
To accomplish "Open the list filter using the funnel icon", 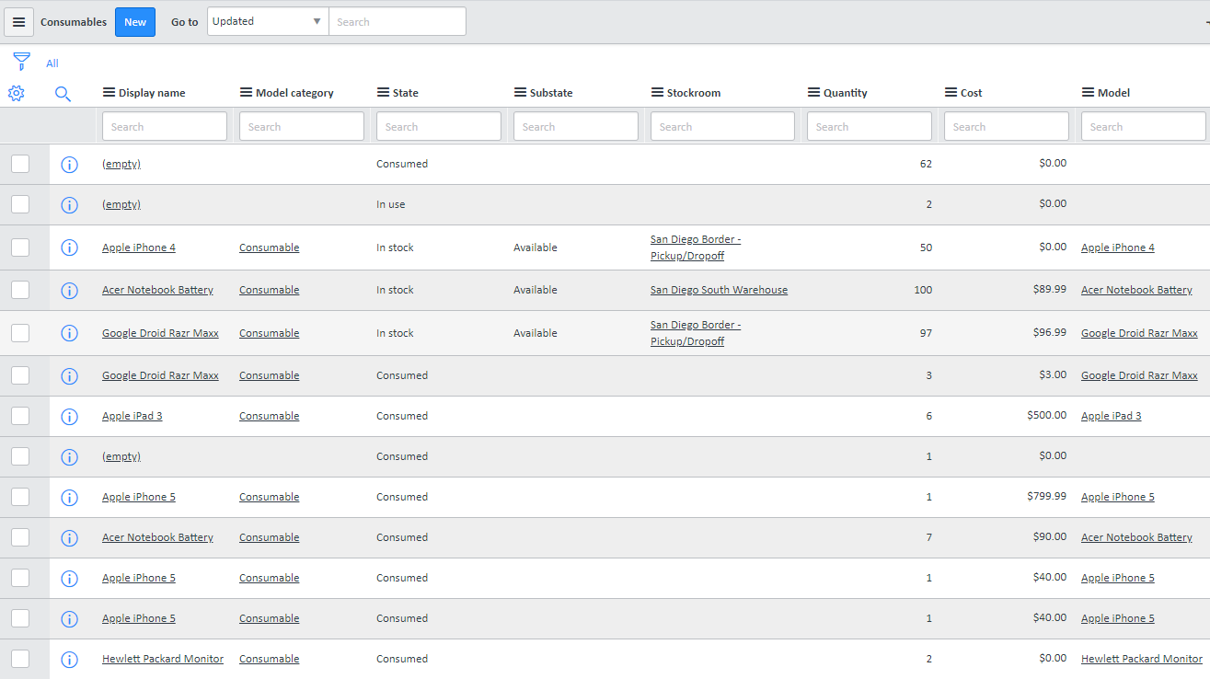I will tap(21, 62).
